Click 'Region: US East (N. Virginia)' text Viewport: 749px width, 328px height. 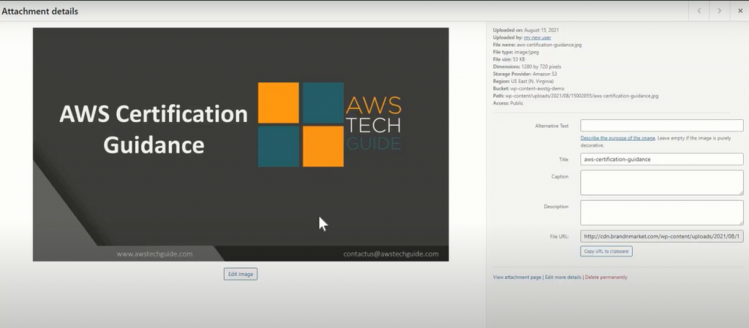524,81
